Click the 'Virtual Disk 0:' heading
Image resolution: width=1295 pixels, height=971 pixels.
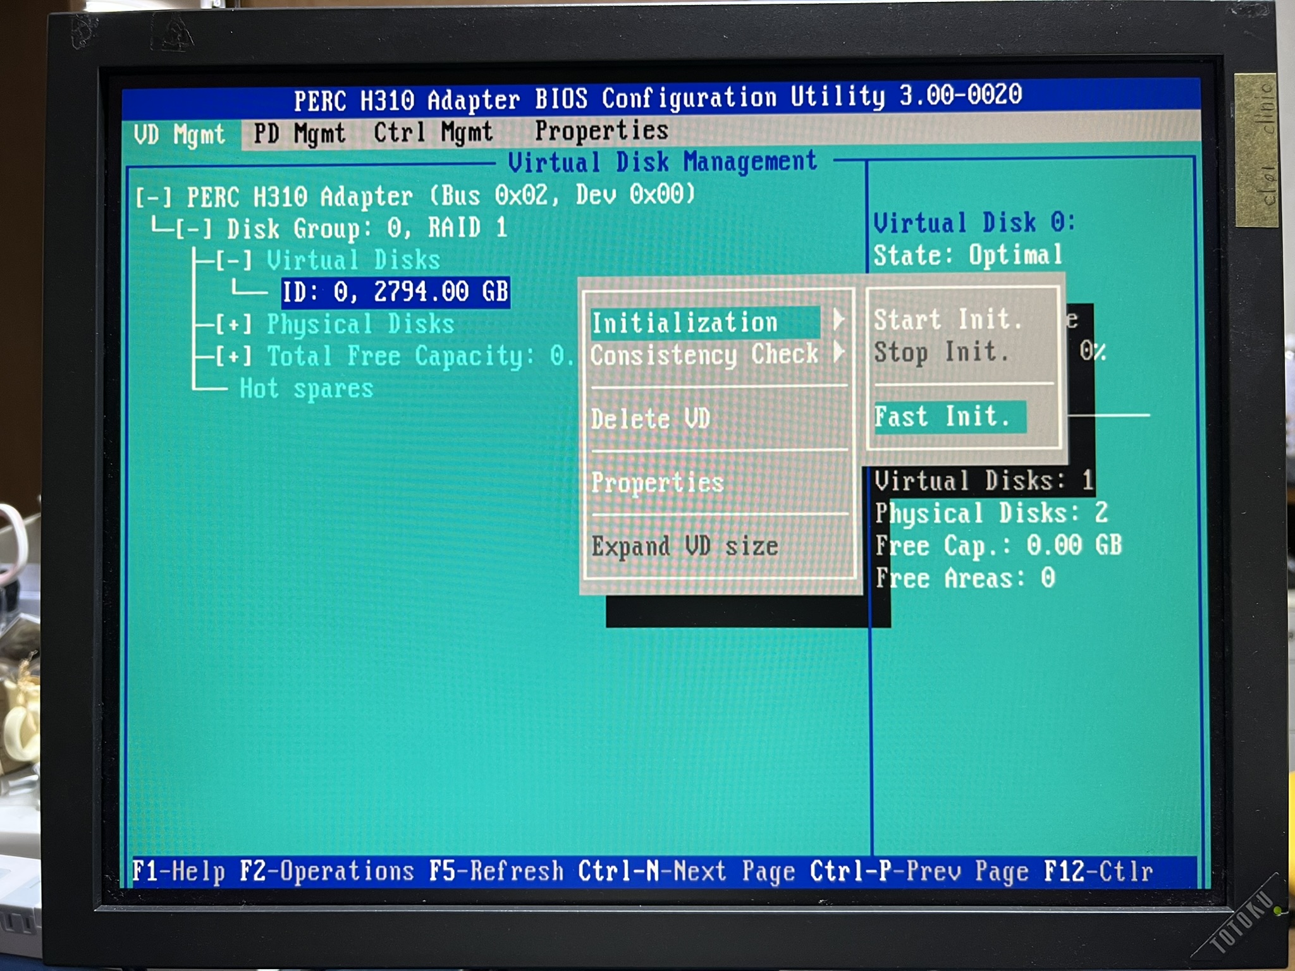[x=974, y=223]
